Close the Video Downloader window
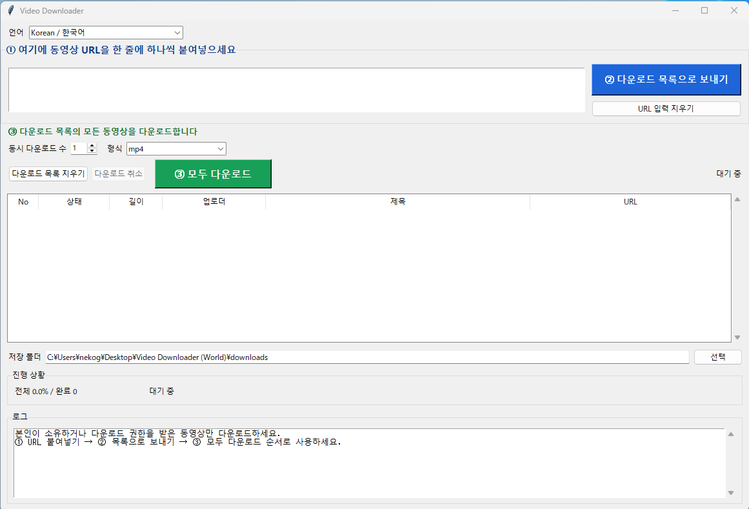Viewport: 749px width, 509px height. [x=734, y=10]
